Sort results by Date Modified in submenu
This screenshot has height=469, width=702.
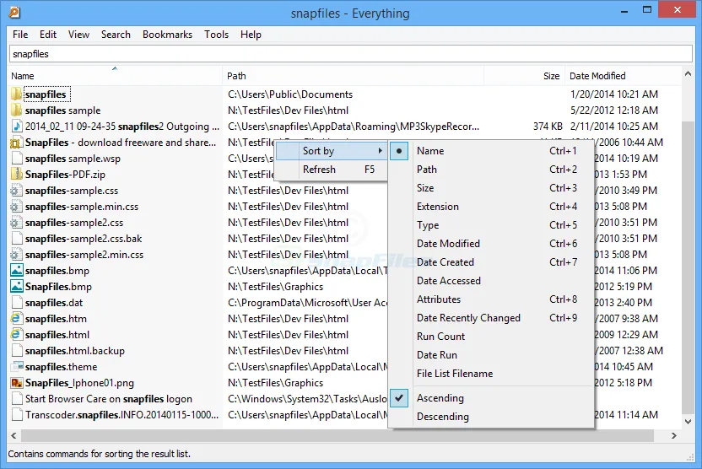[492, 244]
